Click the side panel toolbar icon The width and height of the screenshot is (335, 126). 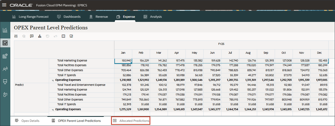(71, 36)
